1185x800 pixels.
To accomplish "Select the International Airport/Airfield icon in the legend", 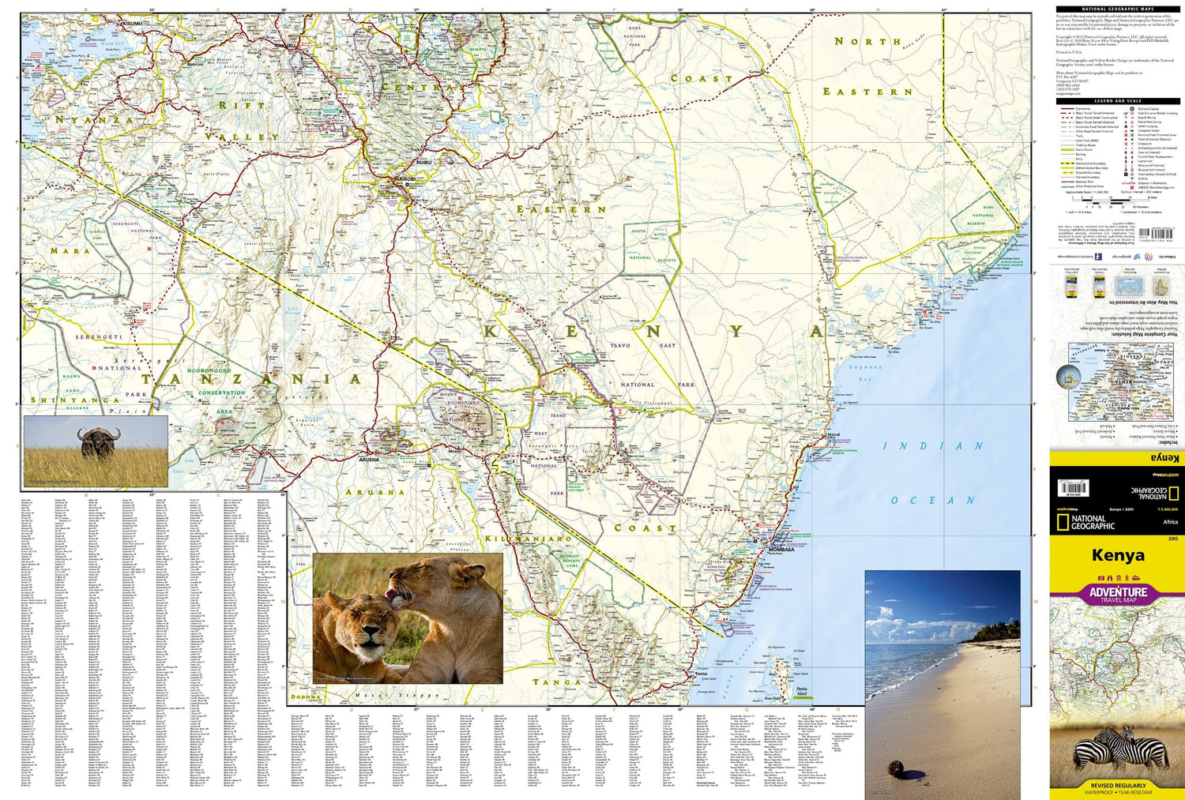I will [1126, 174].
